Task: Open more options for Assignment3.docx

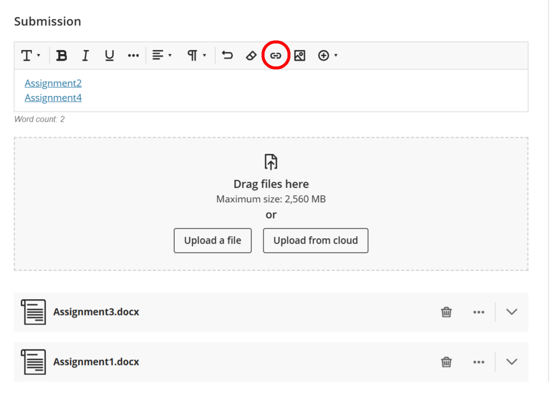Action: [x=479, y=312]
